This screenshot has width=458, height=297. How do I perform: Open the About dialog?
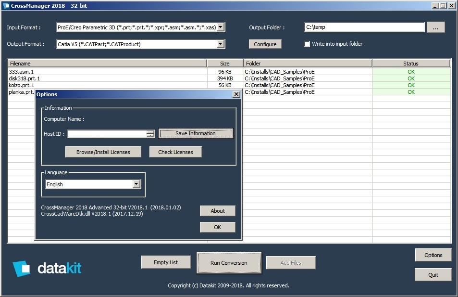tap(218, 211)
